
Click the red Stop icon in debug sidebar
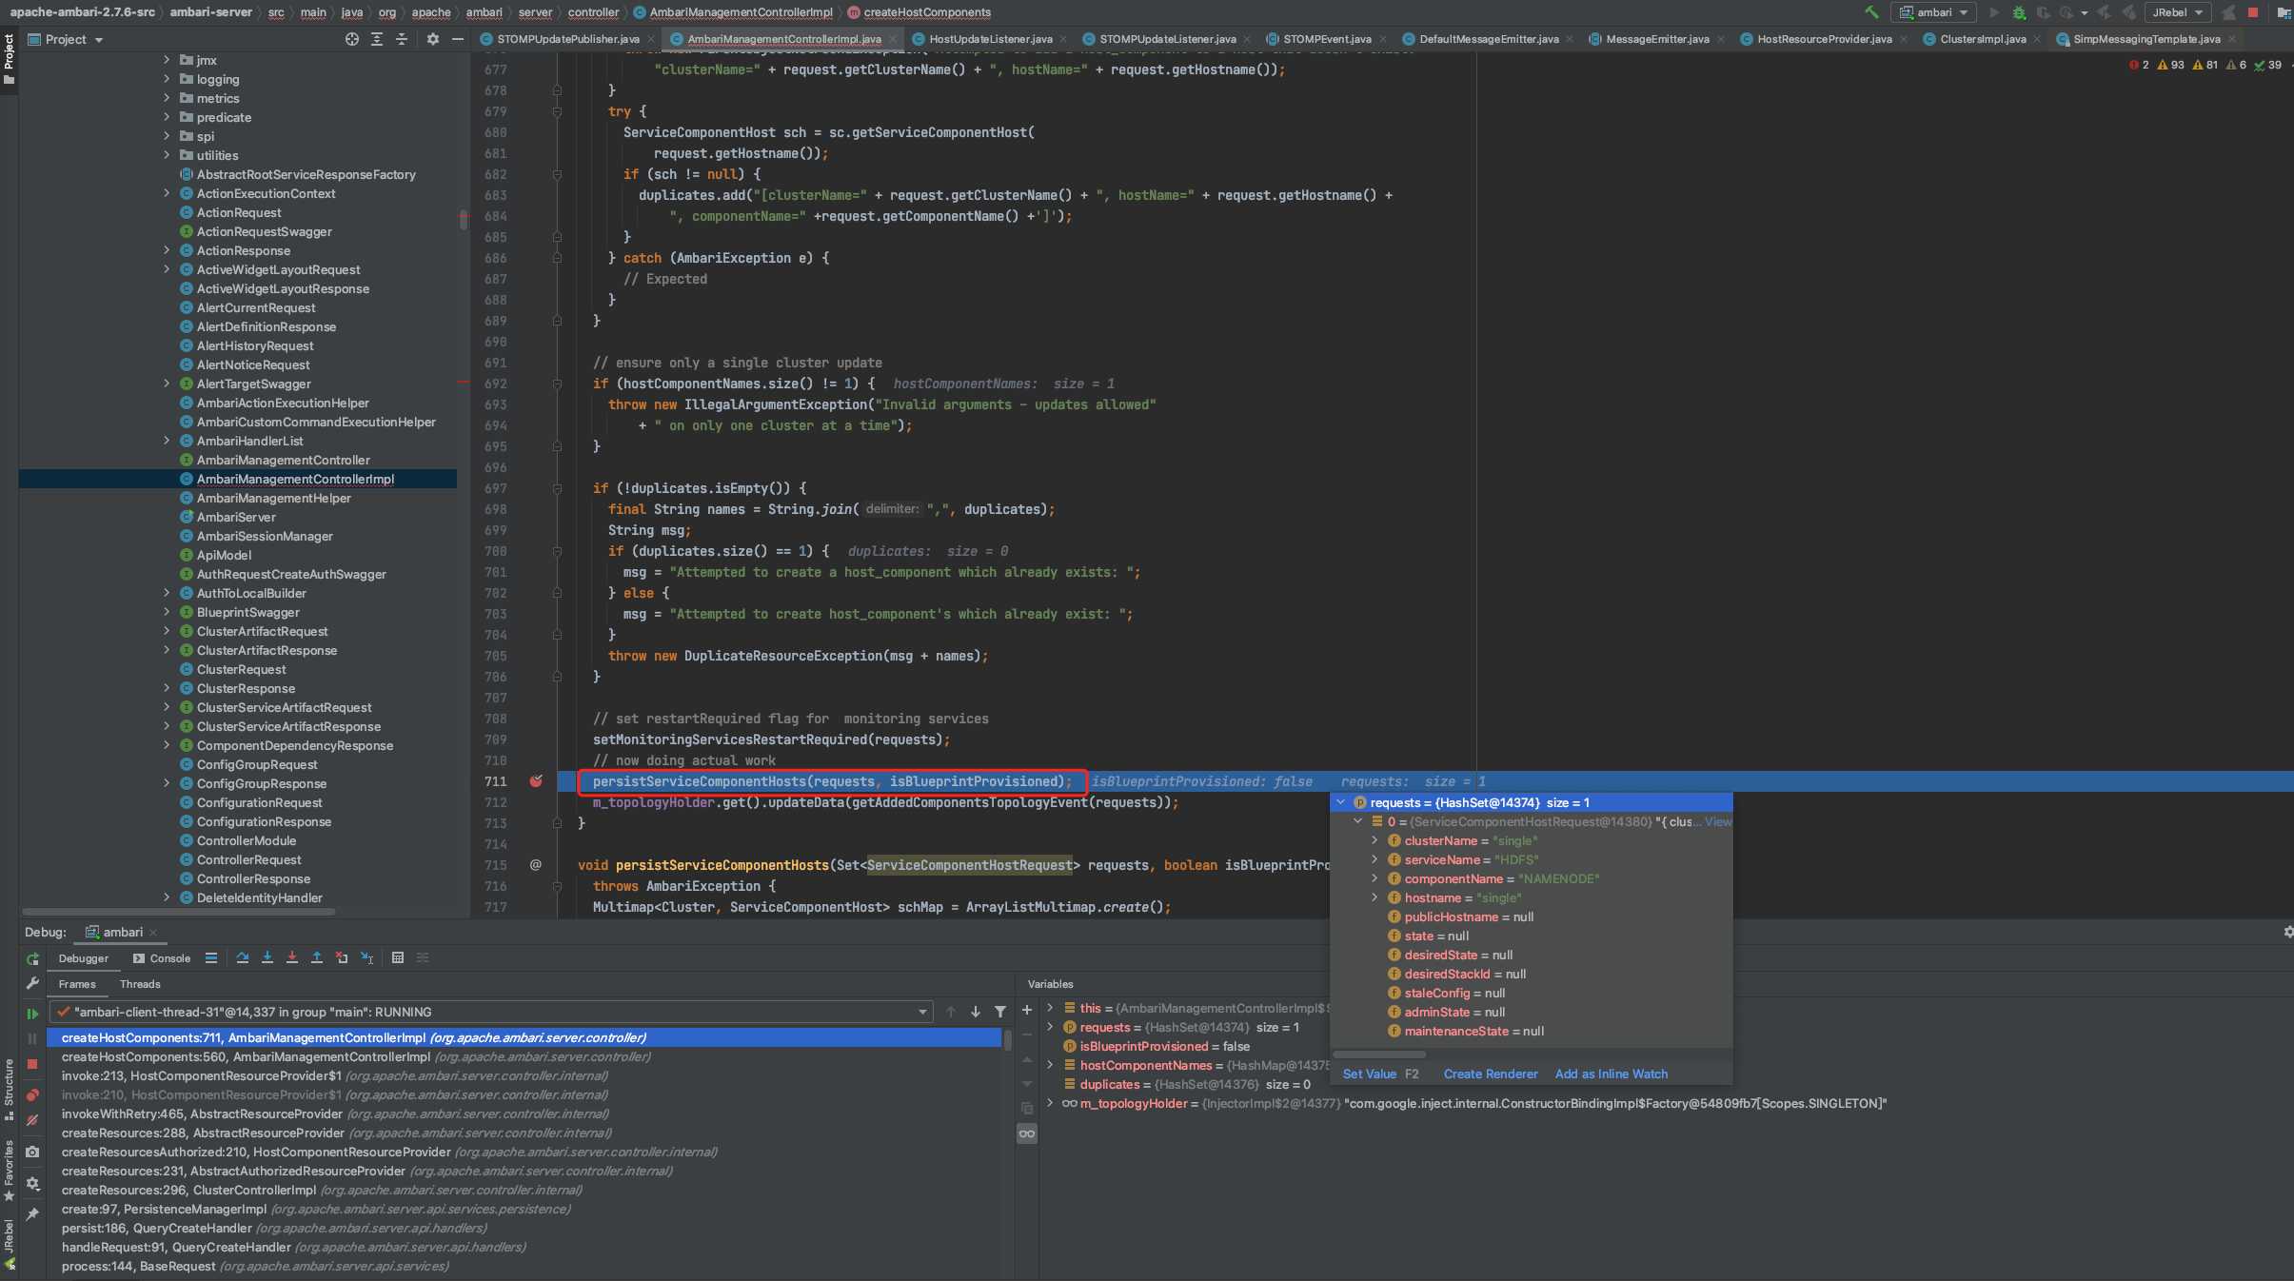[x=32, y=1064]
